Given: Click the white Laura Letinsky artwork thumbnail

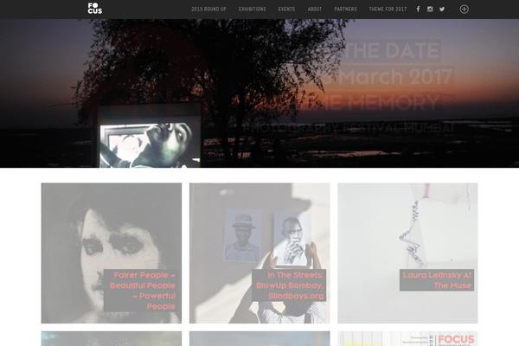Looking at the screenshot, I should pyautogui.click(x=407, y=253).
